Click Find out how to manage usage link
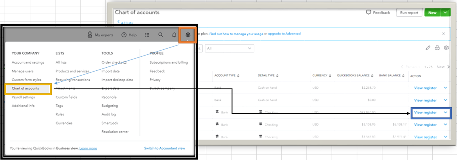Screen dimensions: 457x160 tap(236, 34)
